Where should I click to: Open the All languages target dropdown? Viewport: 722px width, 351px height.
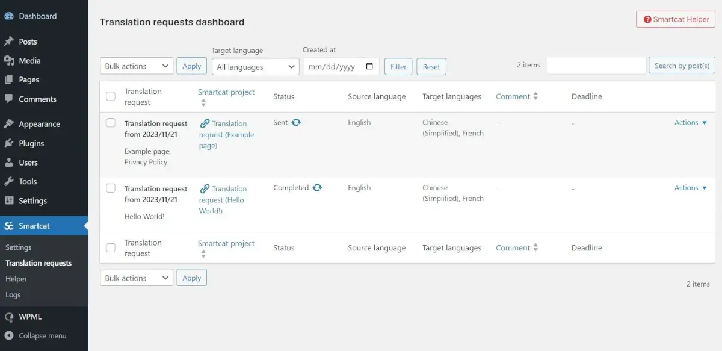(256, 67)
